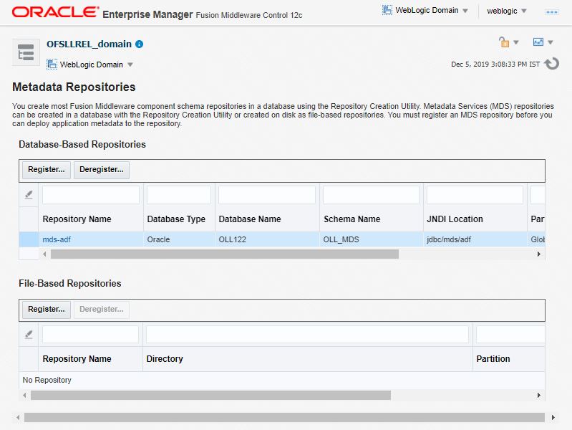Click Deregister under Database-Based Repositories

point(102,170)
